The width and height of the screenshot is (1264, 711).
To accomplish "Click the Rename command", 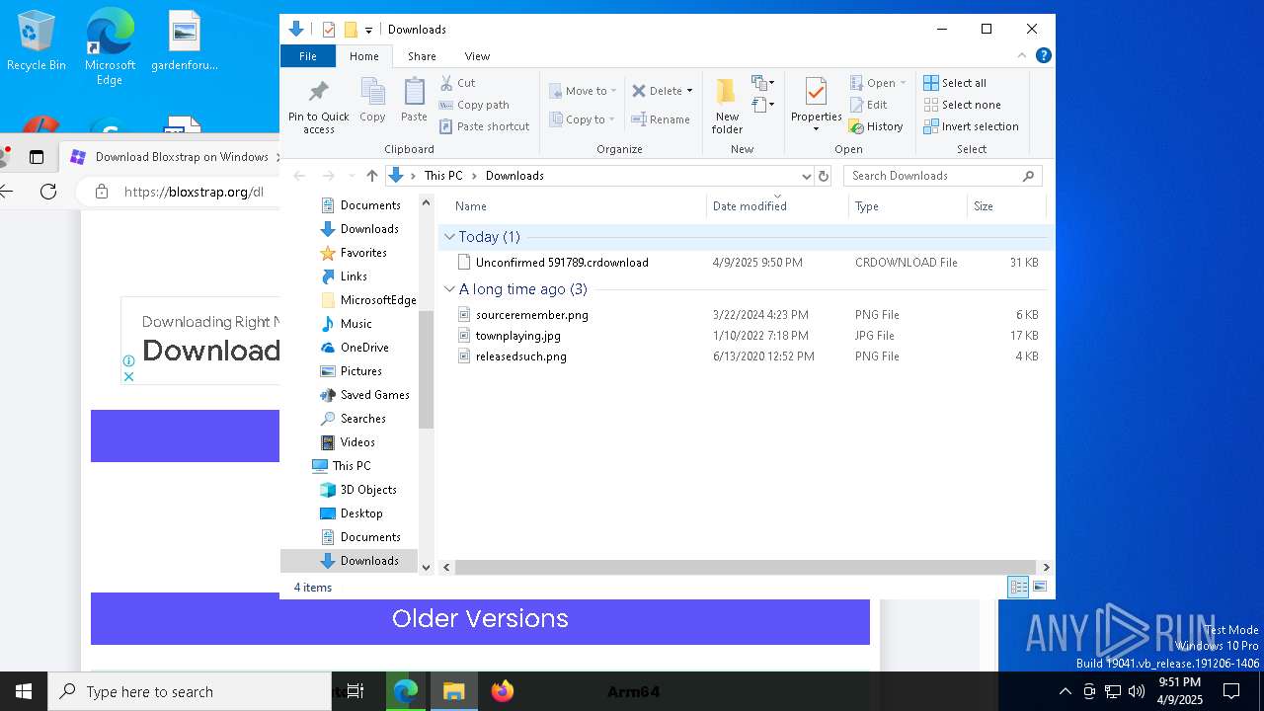I will pos(661,119).
